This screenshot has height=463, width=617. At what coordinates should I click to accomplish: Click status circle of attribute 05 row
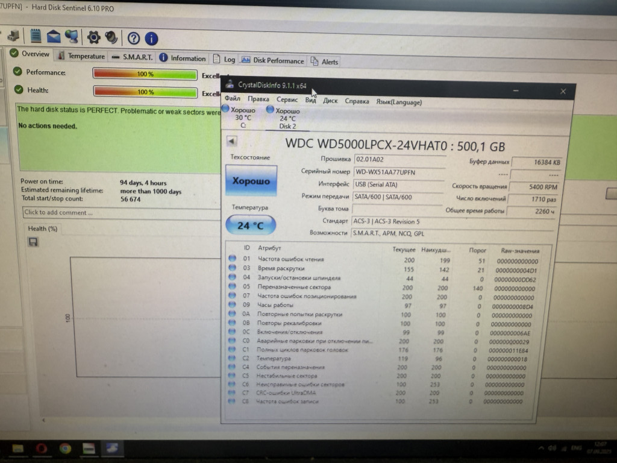[x=232, y=286]
